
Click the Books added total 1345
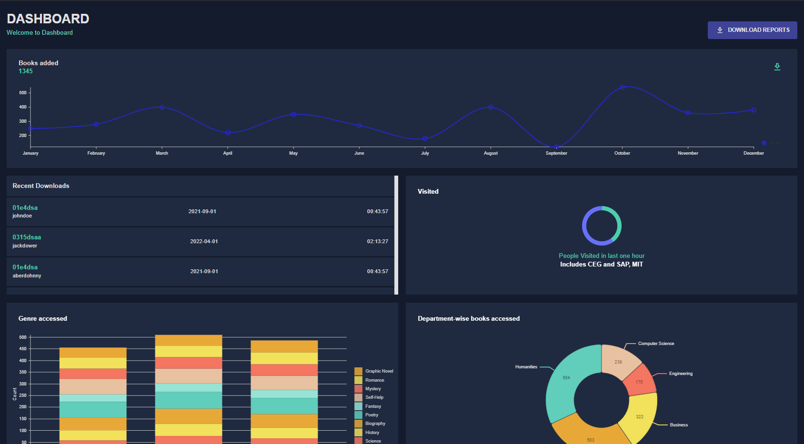[x=26, y=71]
